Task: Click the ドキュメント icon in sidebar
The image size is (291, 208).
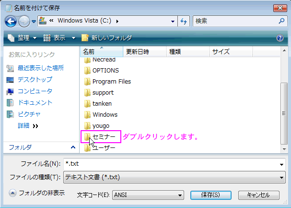Action: [10, 103]
